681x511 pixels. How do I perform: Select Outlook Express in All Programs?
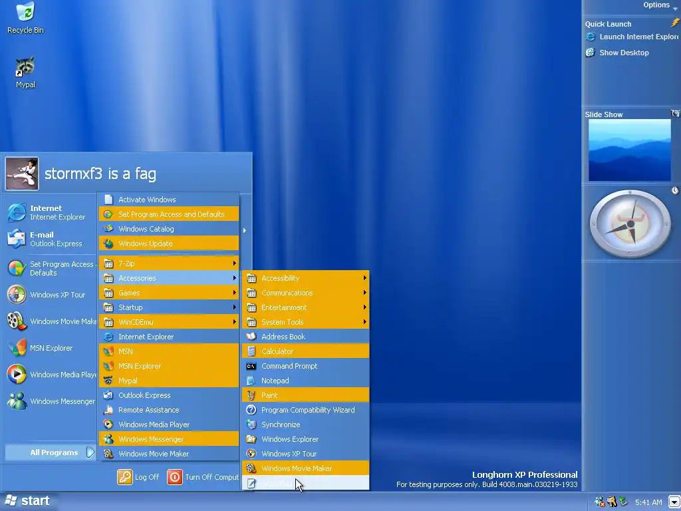tap(169, 395)
